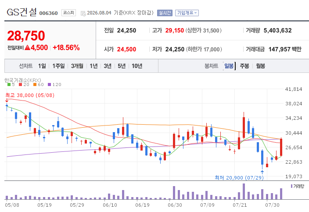309x212 pixels.
Task: Click the 06/30 date axis label
Action: [175, 205]
